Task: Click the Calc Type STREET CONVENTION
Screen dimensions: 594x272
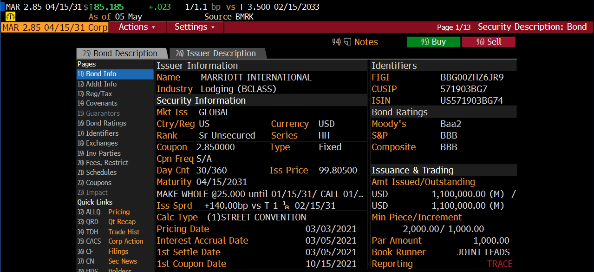Action: pos(256,217)
